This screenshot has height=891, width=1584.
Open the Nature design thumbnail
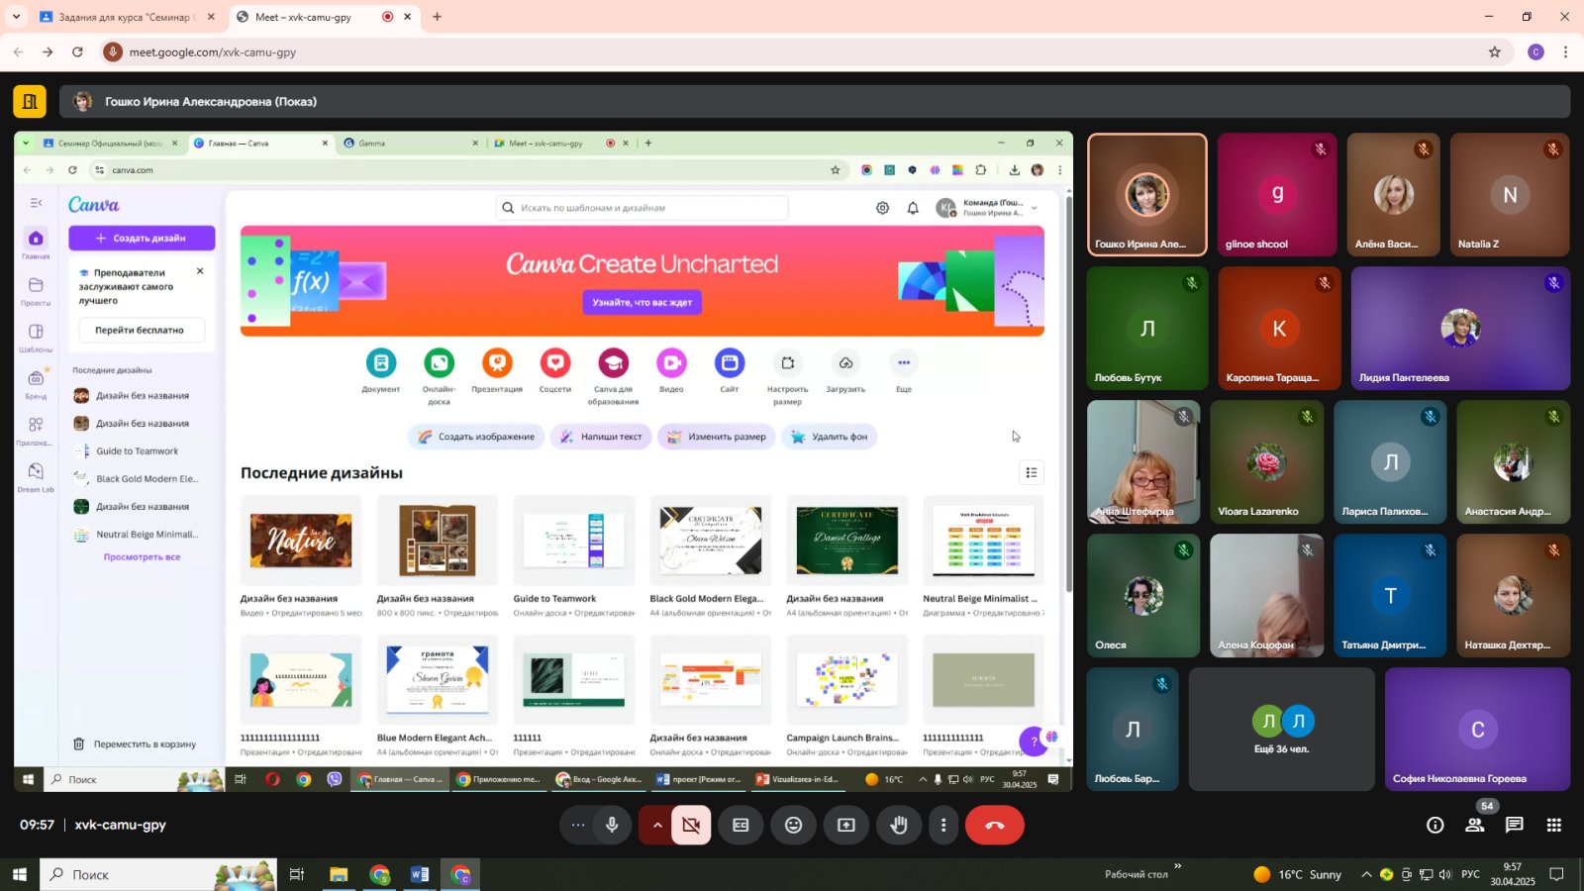tap(301, 541)
